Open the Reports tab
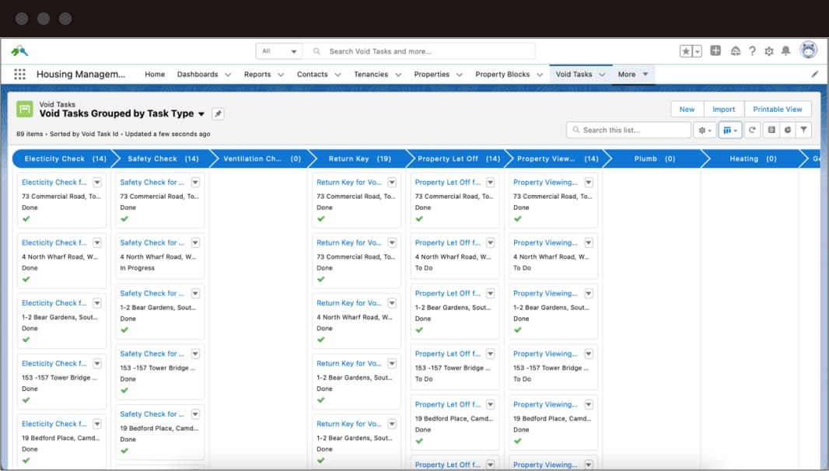 click(x=257, y=74)
